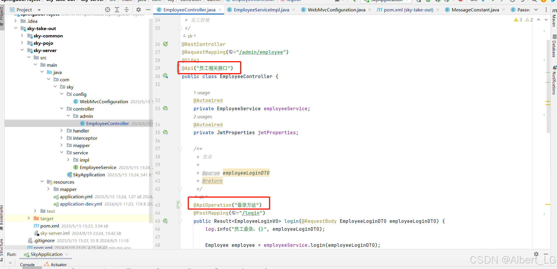Select WebMvcConfiguration in project tree
Image resolution: width=557 pixels, height=269 pixels.
[104, 101]
